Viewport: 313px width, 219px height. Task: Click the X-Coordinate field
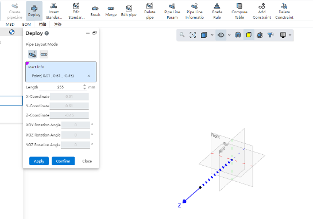69,97
